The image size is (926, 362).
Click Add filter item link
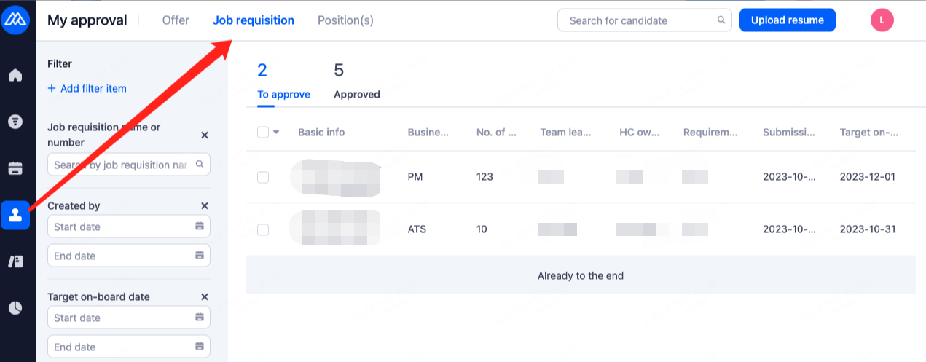87,89
